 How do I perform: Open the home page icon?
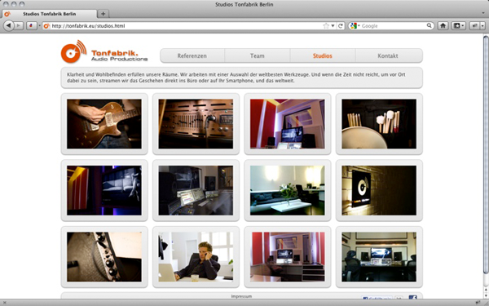pos(443,25)
